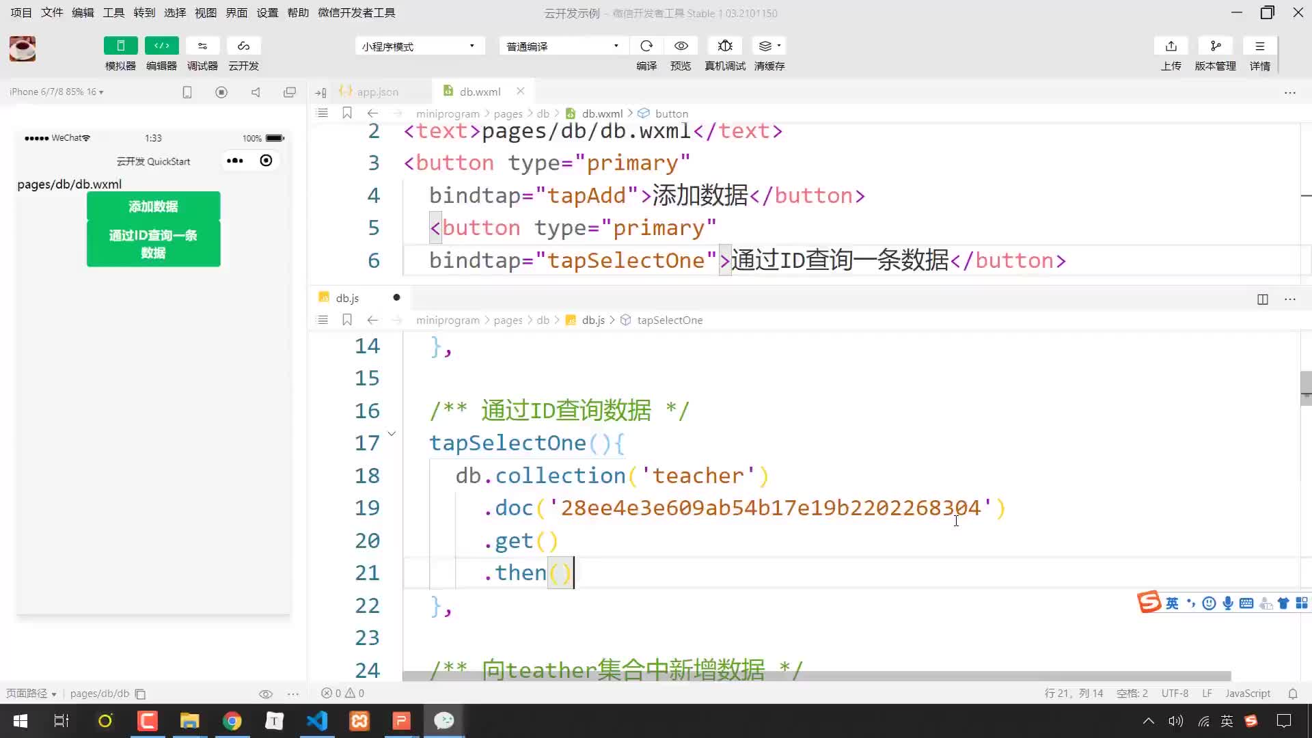Open the clear cache menu (清缓存)

(x=769, y=46)
